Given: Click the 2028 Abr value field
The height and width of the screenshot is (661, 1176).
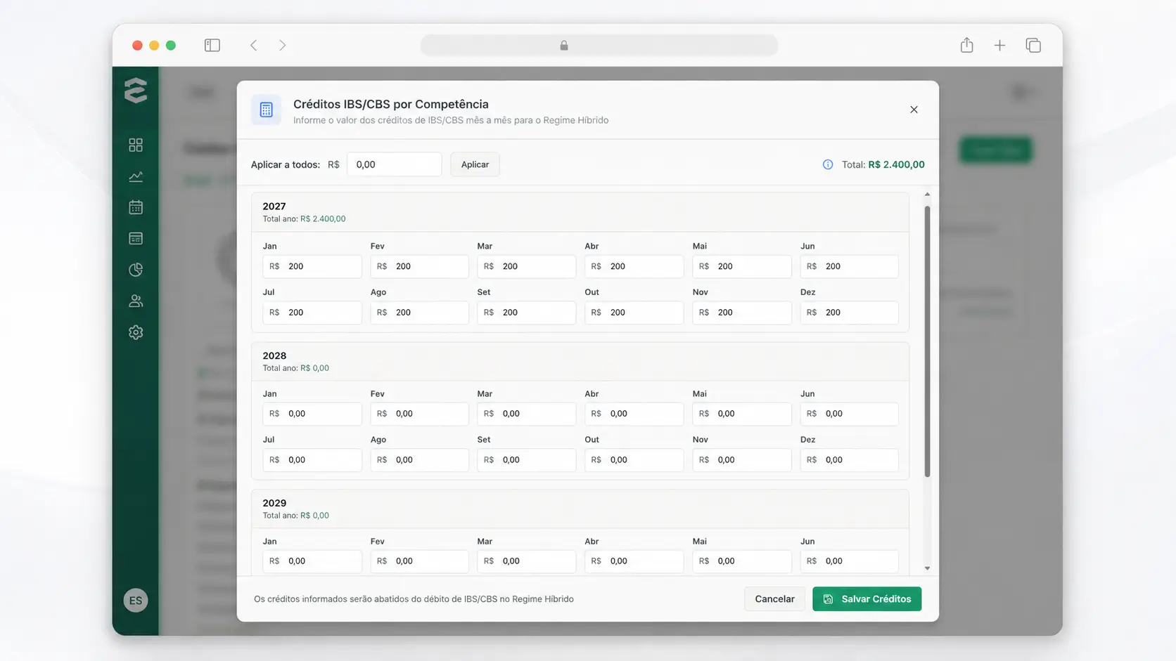Looking at the screenshot, I should tap(634, 414).
